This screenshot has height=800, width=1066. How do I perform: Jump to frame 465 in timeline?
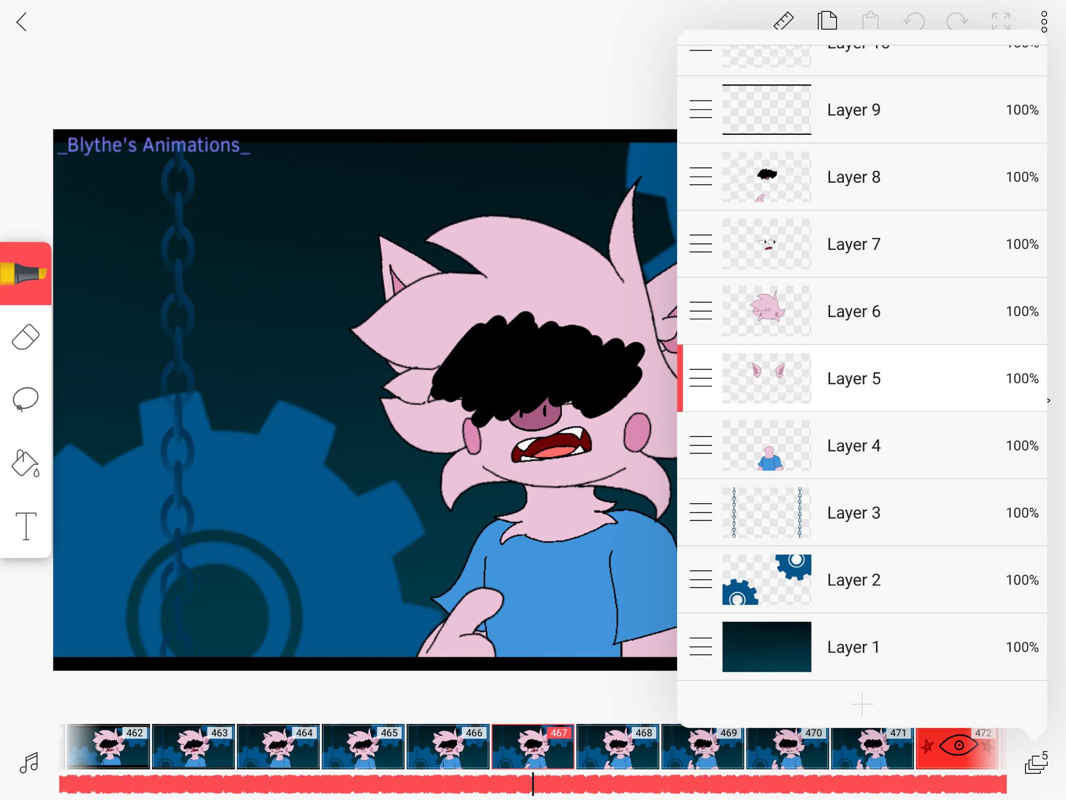363,746
